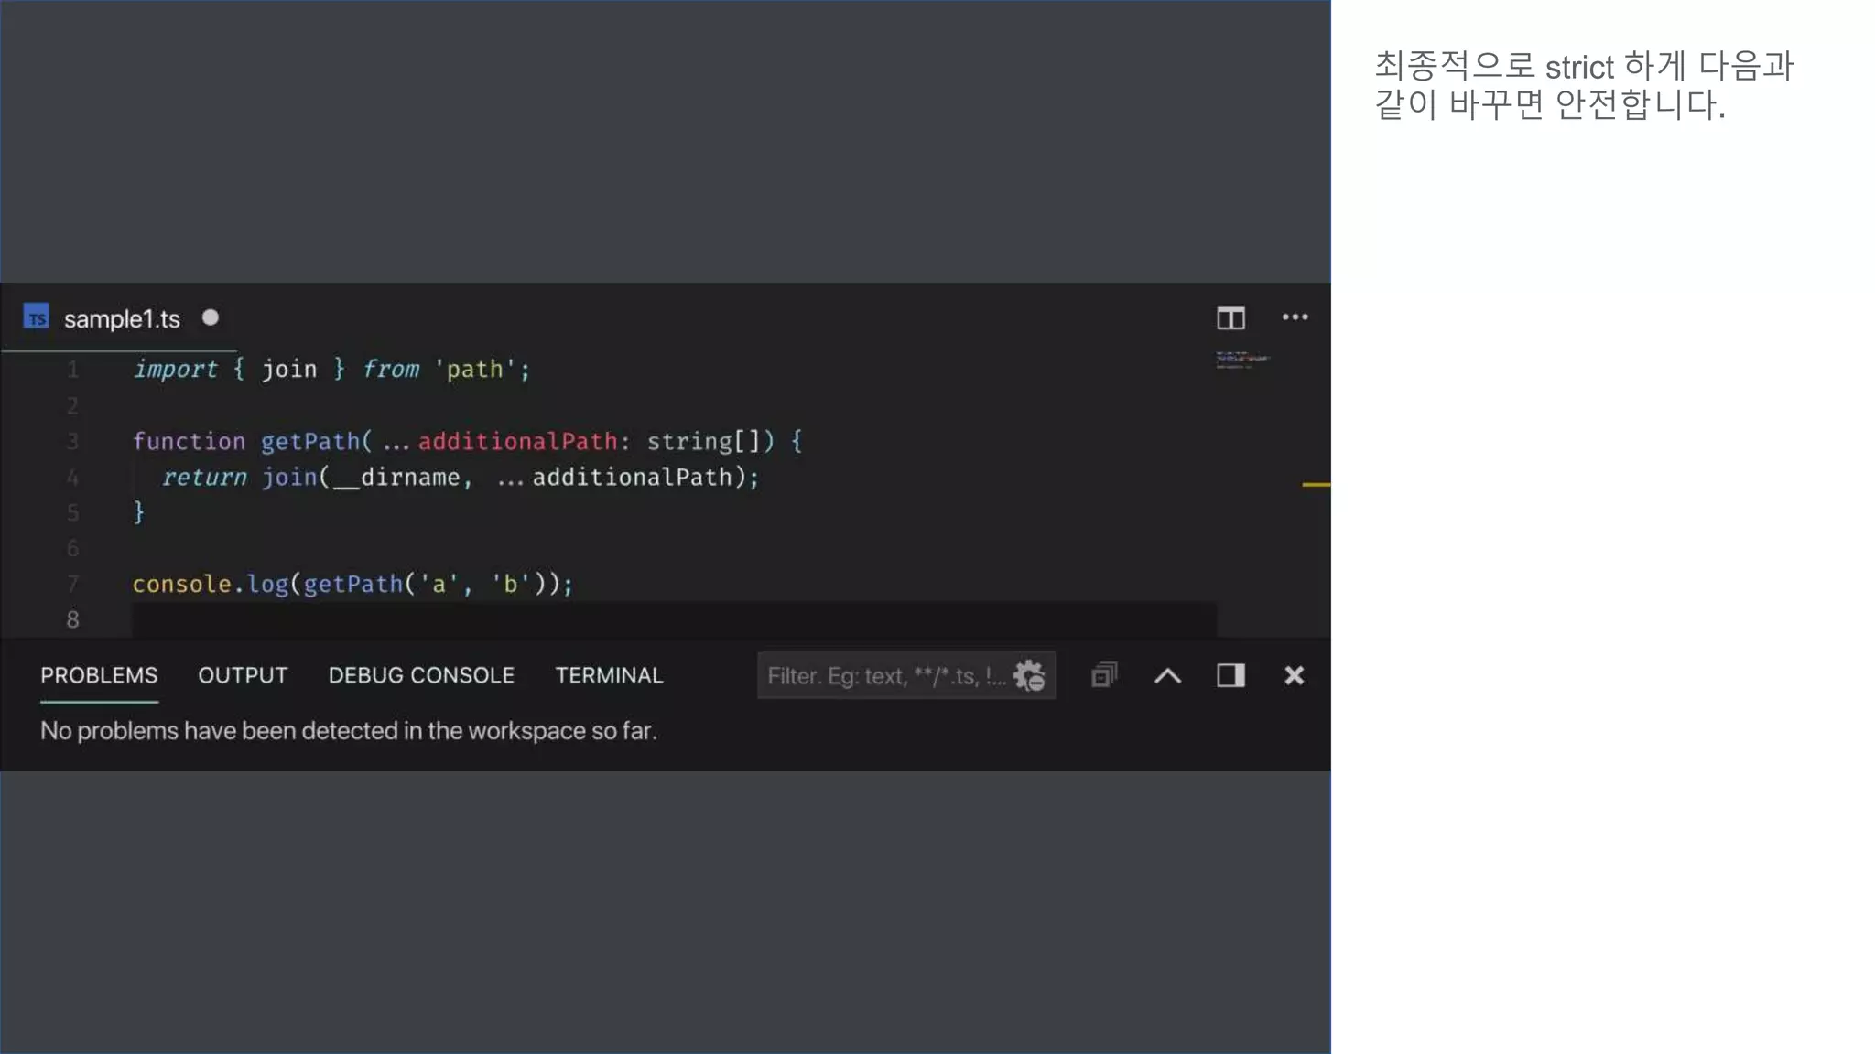Screen dimensions: 1875x1054
Task: Close the bottom panel with X
Action: pos(1294,675)
